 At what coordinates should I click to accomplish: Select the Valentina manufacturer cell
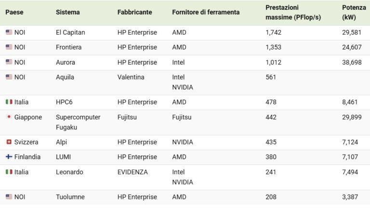131,77
